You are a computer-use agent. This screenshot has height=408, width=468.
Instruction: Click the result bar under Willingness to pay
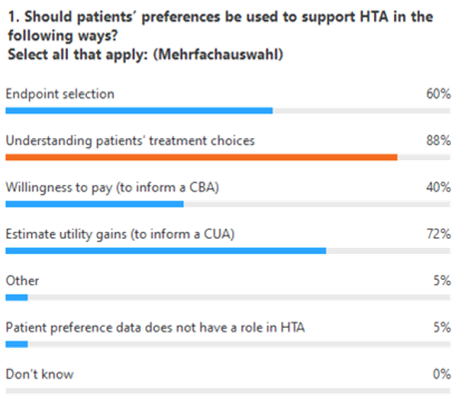(x=95, y=204)
